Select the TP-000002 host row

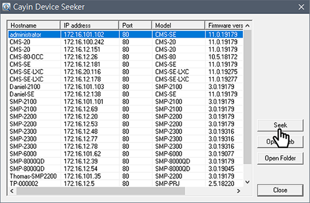tap(126, 183)
